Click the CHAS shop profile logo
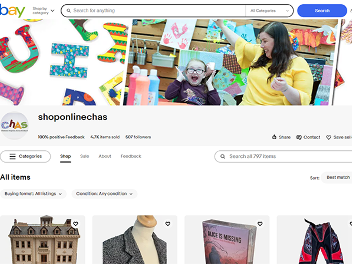Image resolution: width=352 pixels, height=264 pixels. tap(14, 126)
